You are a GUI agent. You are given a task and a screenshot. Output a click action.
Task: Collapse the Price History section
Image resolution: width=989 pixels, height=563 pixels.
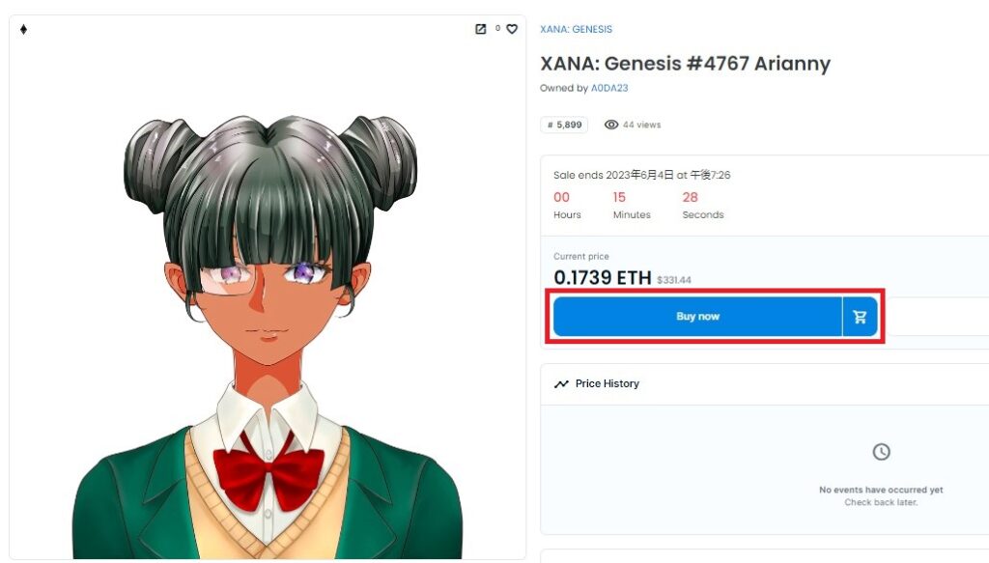[x=765, y=384]
